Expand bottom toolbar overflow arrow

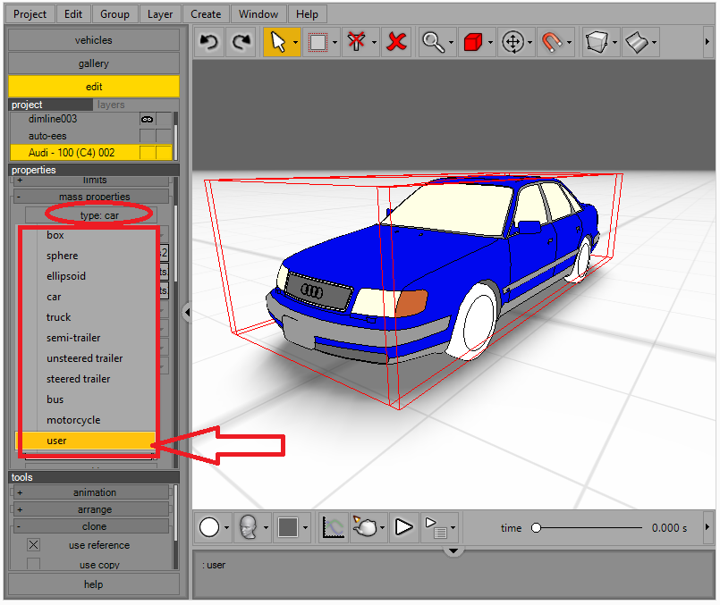tap(707, 527)
